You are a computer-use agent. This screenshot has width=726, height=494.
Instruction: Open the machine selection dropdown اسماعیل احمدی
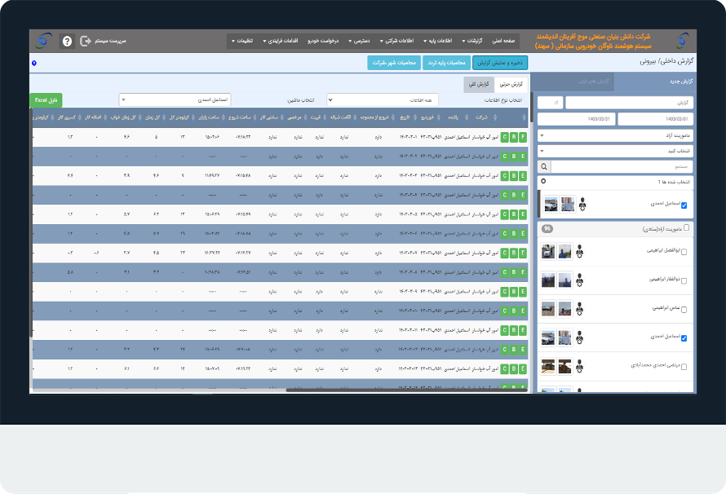175,99
